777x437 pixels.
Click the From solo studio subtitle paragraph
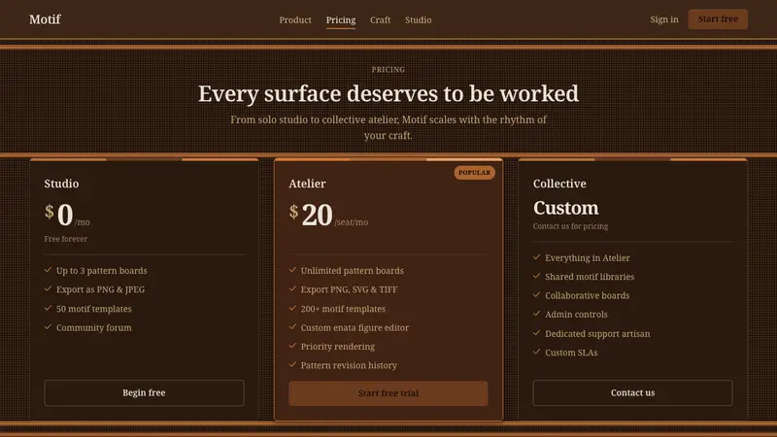[x=388, y=127]
